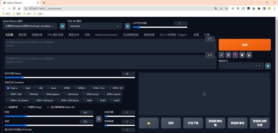
Task: Refresh the Stable Diffusion checkpoint list
Action: 62,26
